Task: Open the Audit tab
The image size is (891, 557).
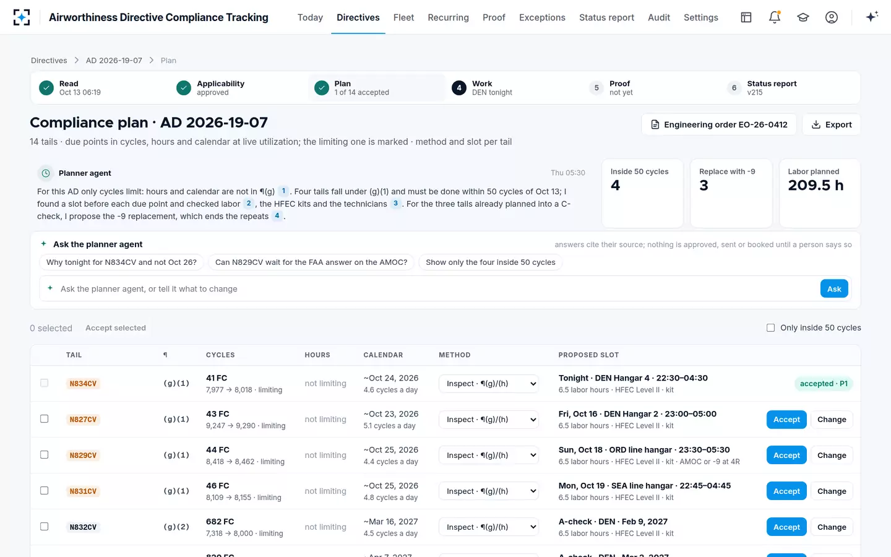Action: point(659,17)
